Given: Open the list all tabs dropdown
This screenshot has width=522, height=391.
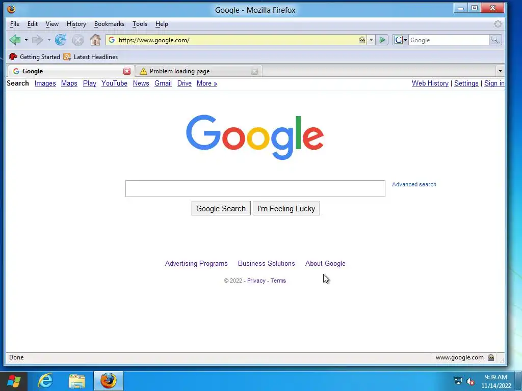Looking at the screenshot, I should click(x=500, y=71).
